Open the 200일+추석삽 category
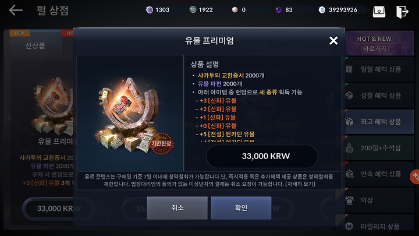 pyautogui.click(x=379, y=148)
